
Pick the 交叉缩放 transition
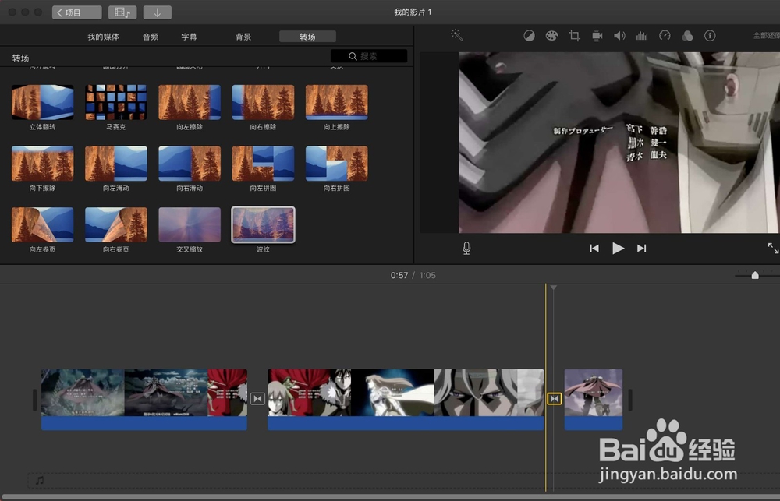tap(190, 224)
